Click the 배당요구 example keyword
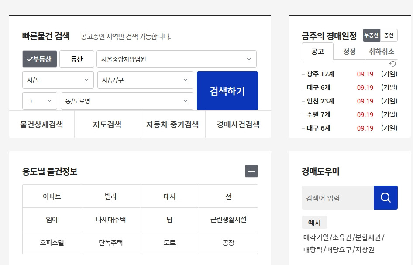The image size is (413, 265). (339, 249)
